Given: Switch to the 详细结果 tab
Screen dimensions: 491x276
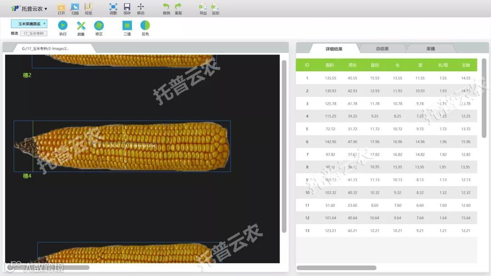Looking at the screenshot, I should click(334, 49).
